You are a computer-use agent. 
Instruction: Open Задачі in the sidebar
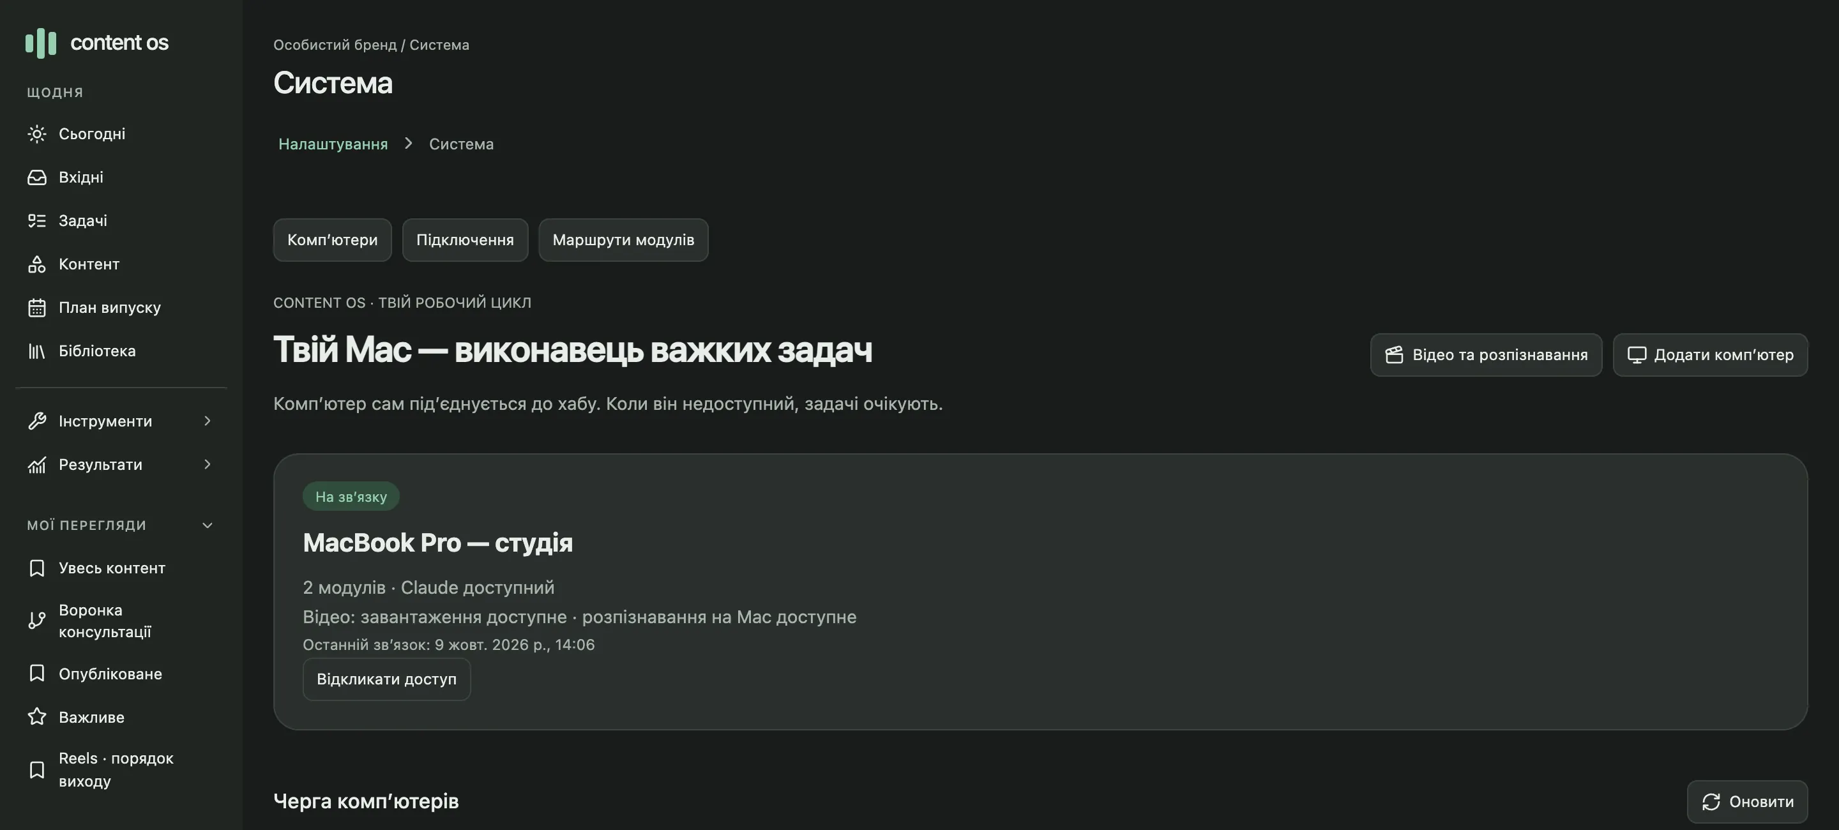click(121, 222)
